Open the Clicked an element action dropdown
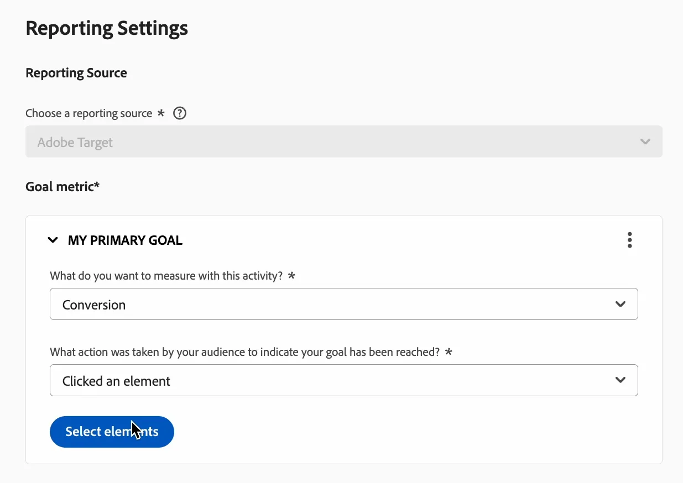This screenshot has height=483, width=683. (x=344, y=380)
